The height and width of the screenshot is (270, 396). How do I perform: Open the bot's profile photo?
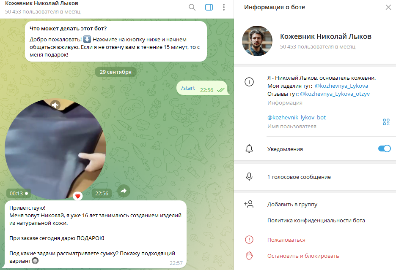pyautogui.click(x=257, y=41)
